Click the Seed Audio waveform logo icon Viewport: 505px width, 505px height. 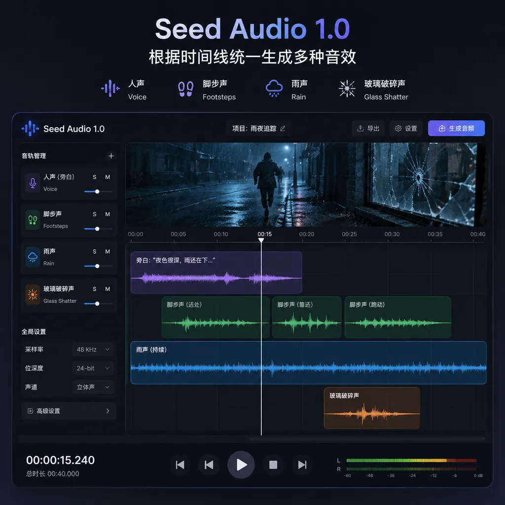[x=30, y=129]
